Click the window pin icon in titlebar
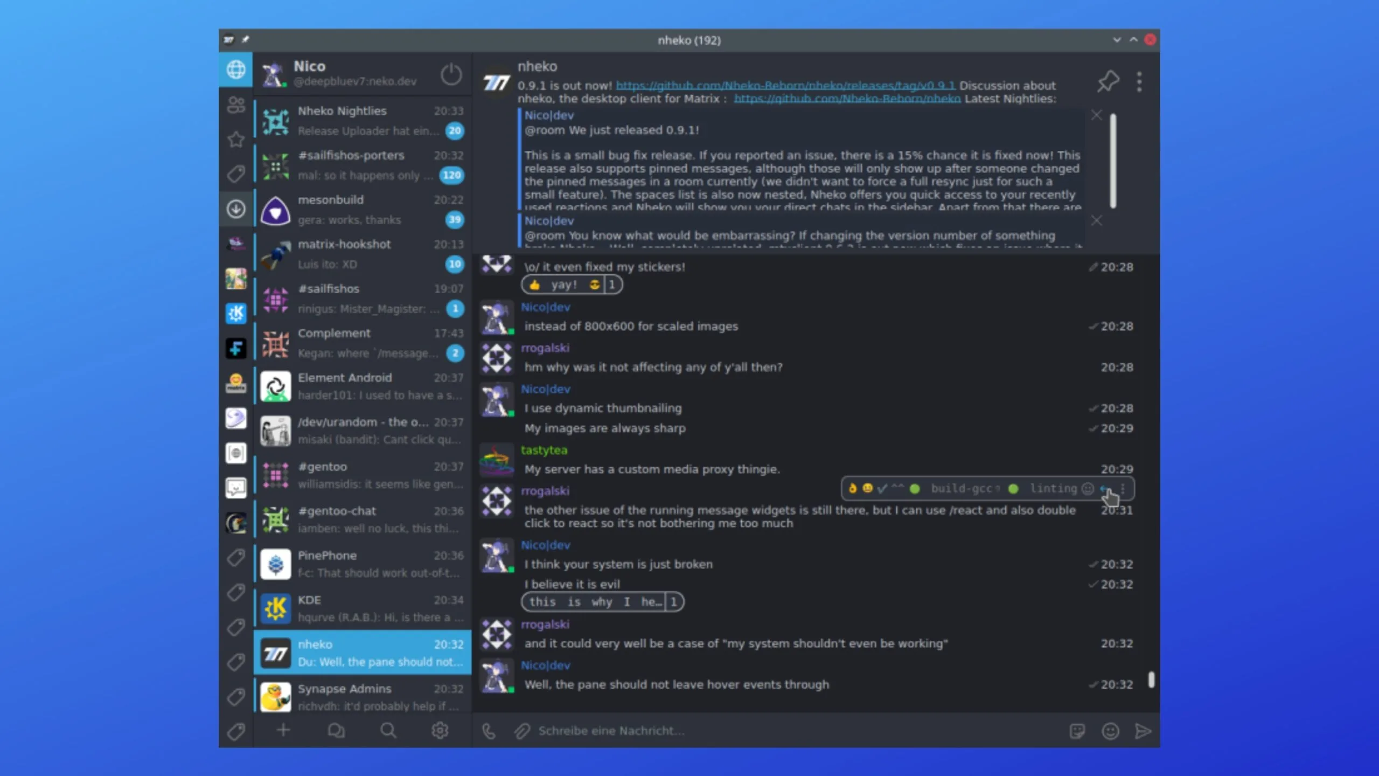1379x776 pixels. click(246, 39)
